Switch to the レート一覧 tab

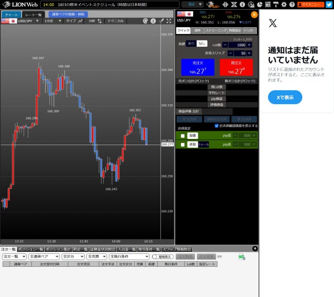point(33,14)
